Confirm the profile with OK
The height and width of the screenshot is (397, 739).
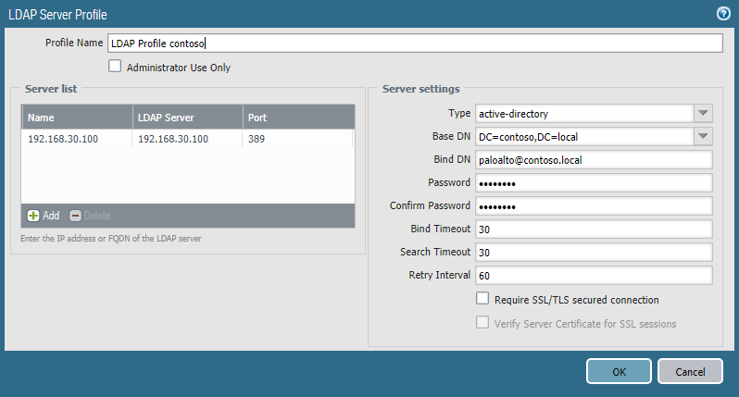(619, 372)
